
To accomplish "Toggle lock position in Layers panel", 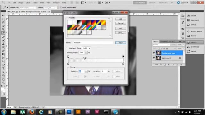I will [164, 49].
